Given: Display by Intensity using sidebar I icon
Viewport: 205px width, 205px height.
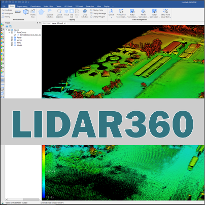Looking at the screenshot, I should (3, 29).
